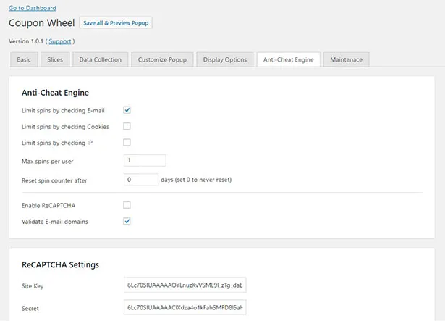Switch to the Display Options tab
The width and height of the screenshot is (445, 321).
(225, 59)
